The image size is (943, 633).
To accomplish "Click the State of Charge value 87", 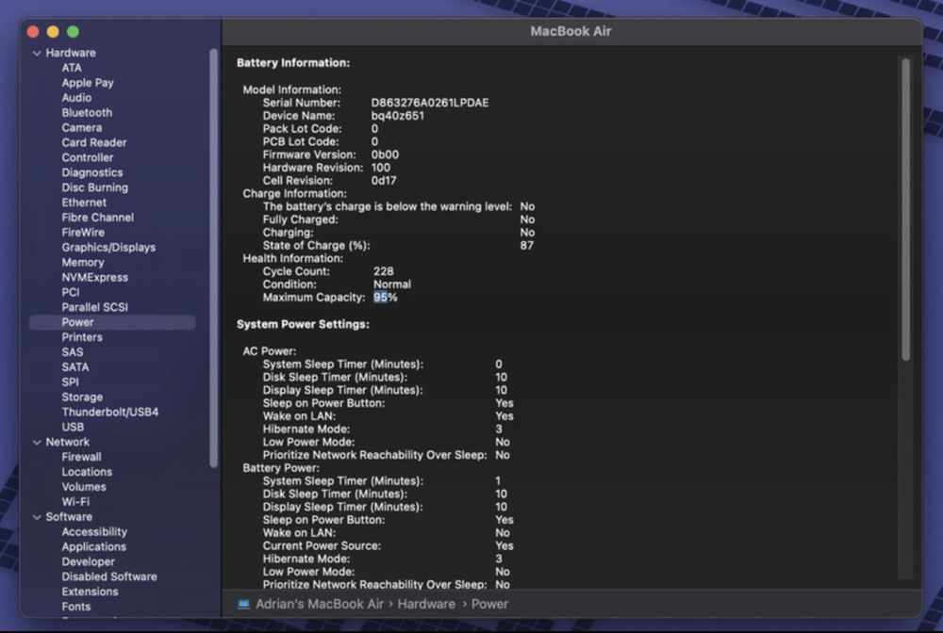I will pyautogui.click(x=527, y=246).
